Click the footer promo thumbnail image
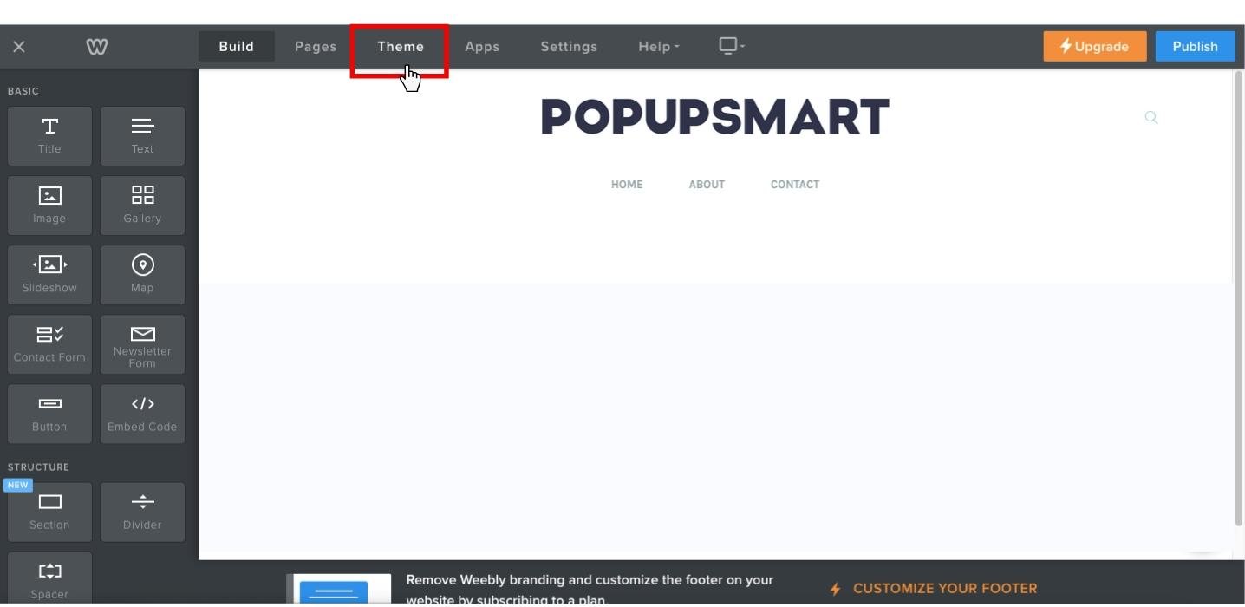1245x607 pixels. click(339, 589)
